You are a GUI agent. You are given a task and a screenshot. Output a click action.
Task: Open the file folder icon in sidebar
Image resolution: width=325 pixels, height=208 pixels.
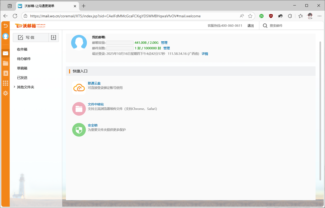click(6, 63)
